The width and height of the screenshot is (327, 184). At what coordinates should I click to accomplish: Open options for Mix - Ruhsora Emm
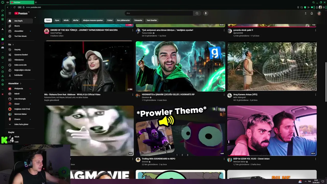click(x=133, y=95)
